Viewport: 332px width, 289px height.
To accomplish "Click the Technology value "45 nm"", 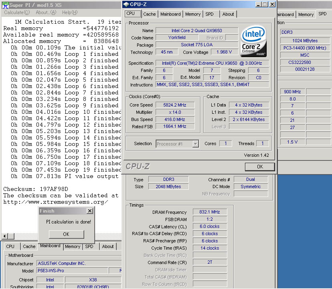I will click(167, 52).
